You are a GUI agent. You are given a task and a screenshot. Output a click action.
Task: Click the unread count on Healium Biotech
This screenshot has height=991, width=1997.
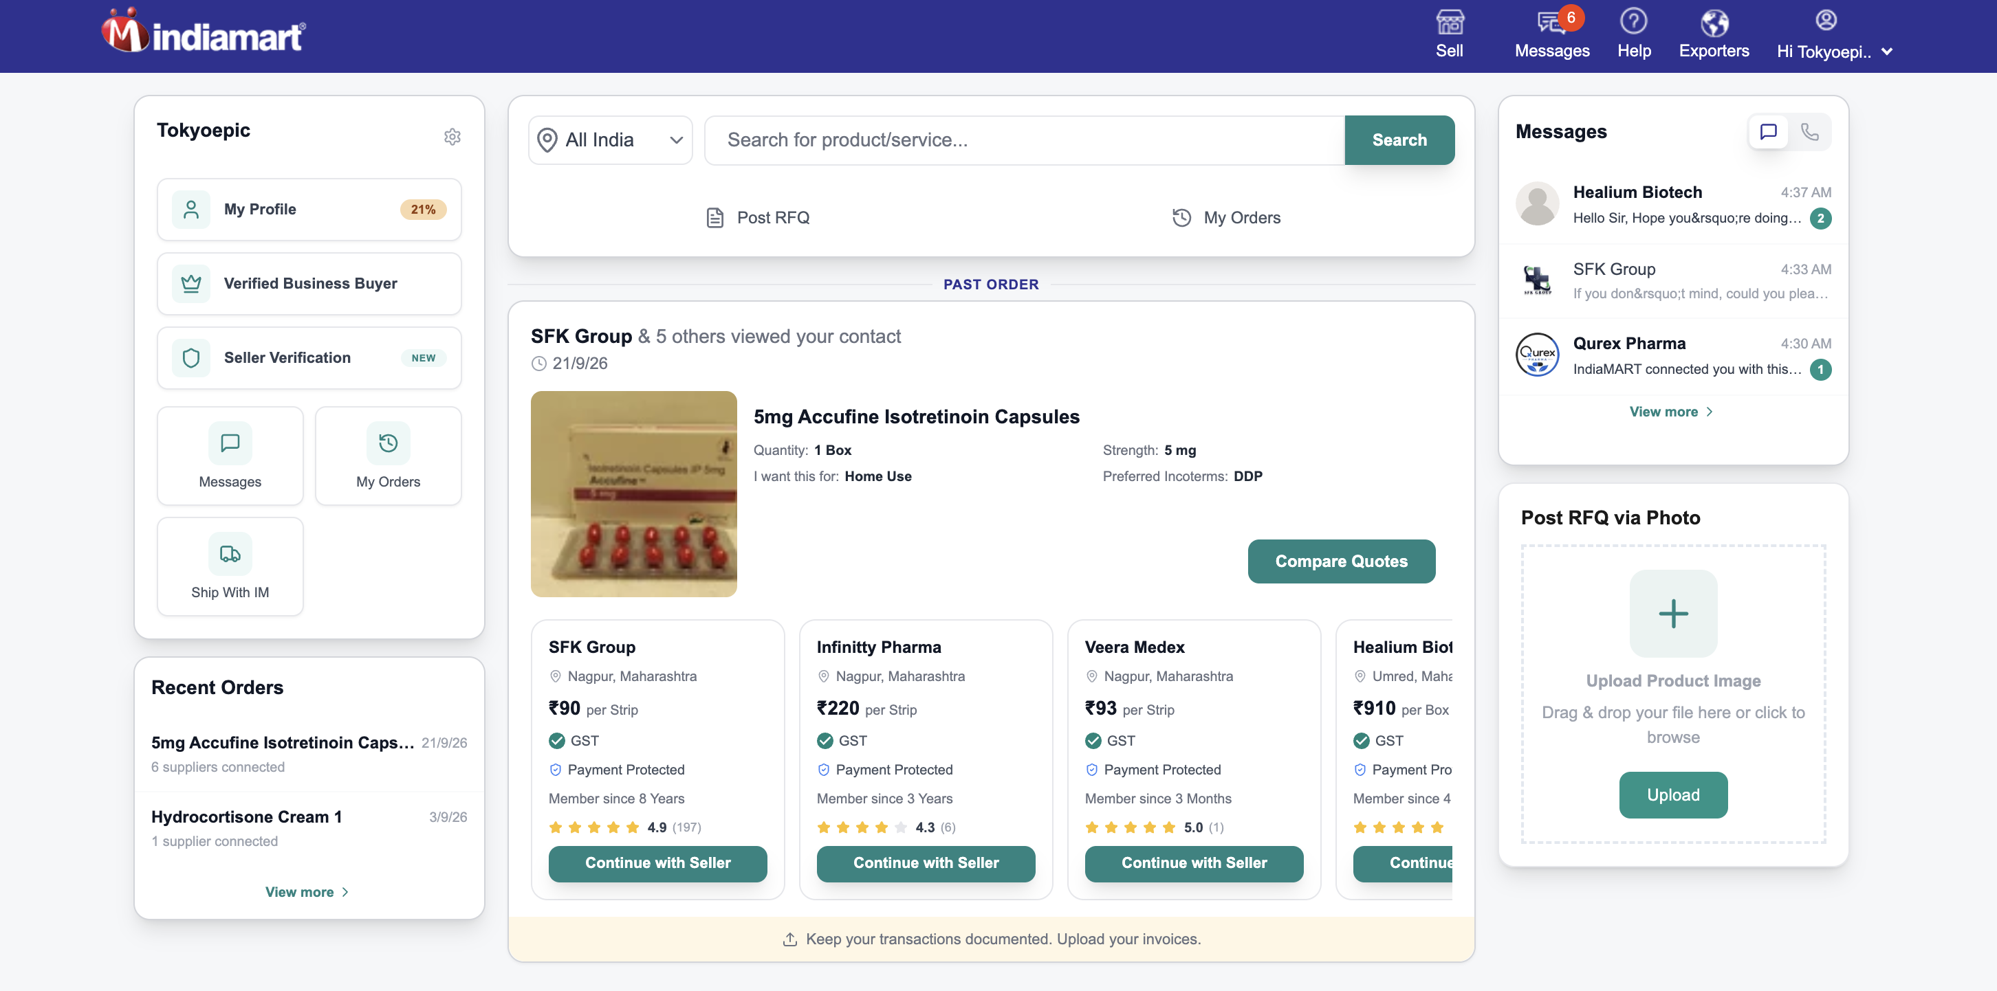[1820, 219]
